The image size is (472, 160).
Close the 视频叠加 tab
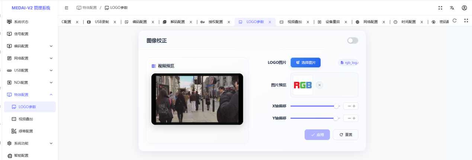308,22
